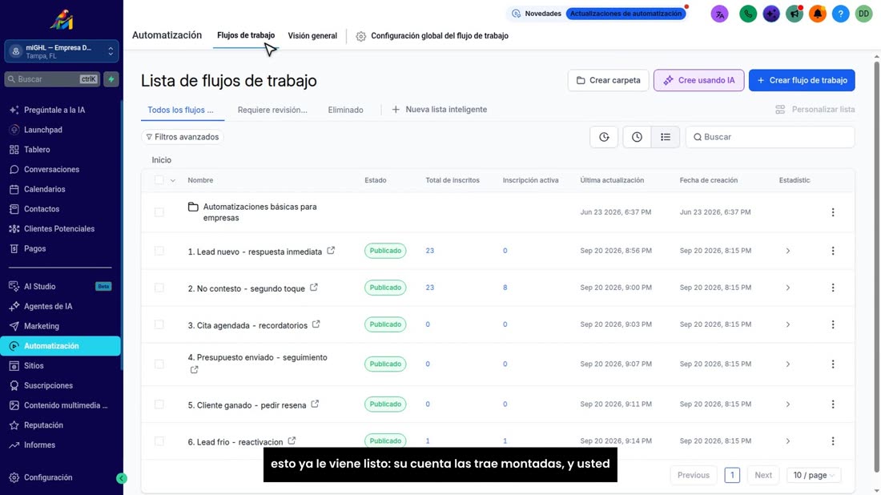Open Contactos in the sidebar
The height and width of the screenshot is (495, 881).
pos(42,209)
